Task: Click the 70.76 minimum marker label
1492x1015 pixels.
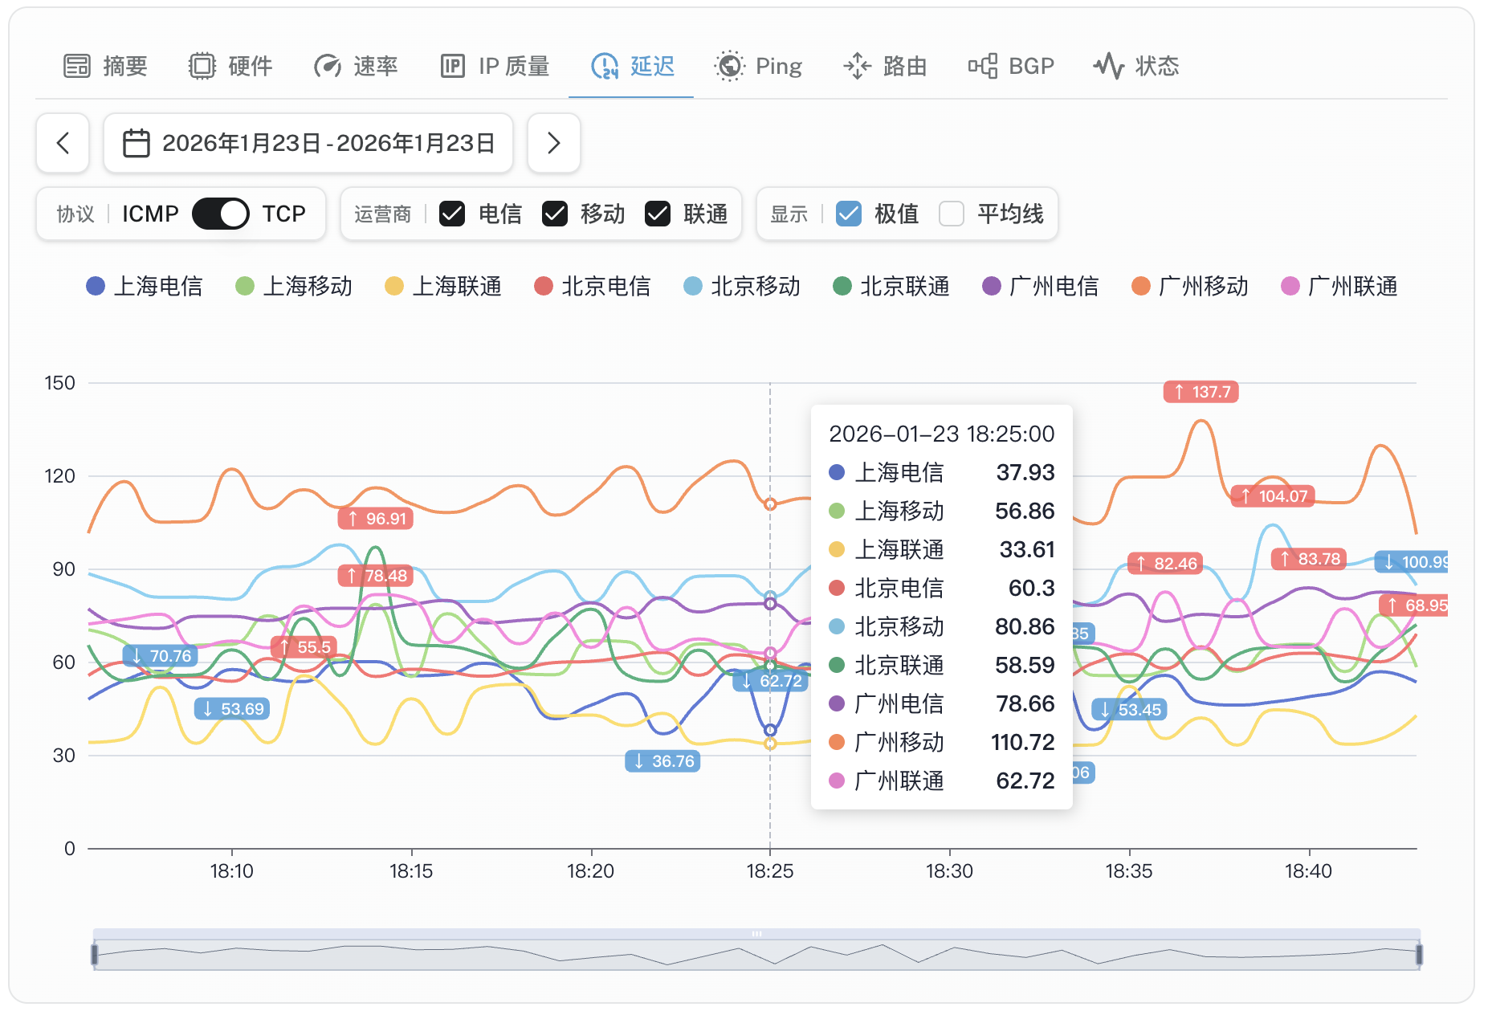Action: click(161, 656)
